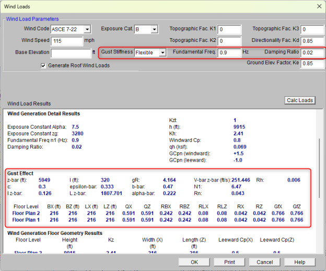This screenshot has width=326, height=271.
Task: Cancel the Wind Loads dialog
Action: pyautogui.click(x=265, y=262)
